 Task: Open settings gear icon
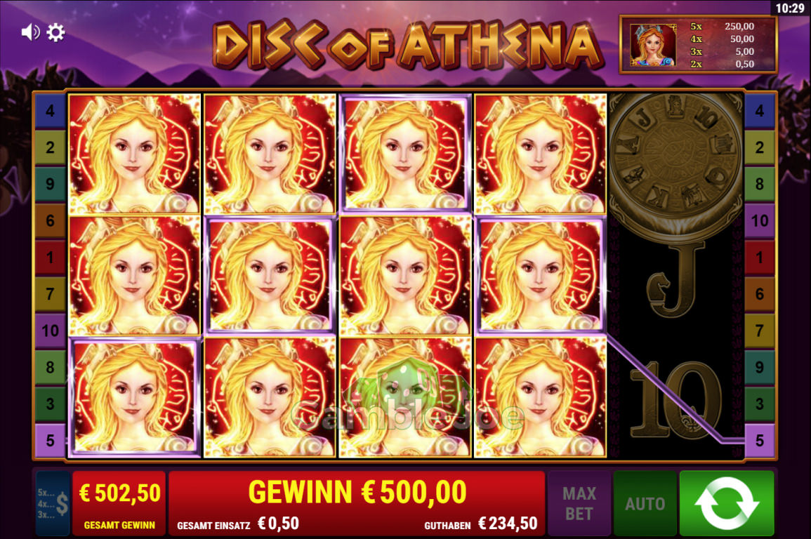[56, 32]
